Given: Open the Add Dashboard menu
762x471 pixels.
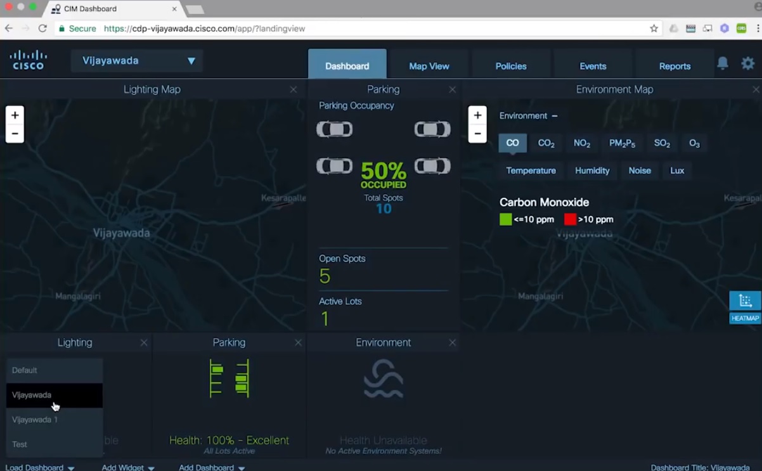Looking at the screenshot, I should (212, 467).
